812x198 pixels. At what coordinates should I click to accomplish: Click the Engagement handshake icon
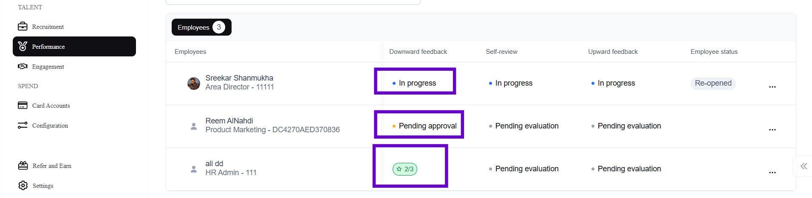(x=23, y=66)
